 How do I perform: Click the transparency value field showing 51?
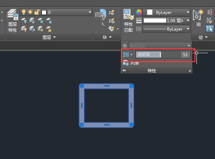185,55
